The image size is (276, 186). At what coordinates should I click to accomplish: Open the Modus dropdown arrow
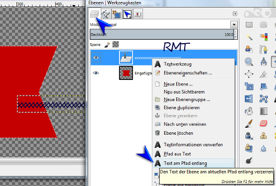234,25
